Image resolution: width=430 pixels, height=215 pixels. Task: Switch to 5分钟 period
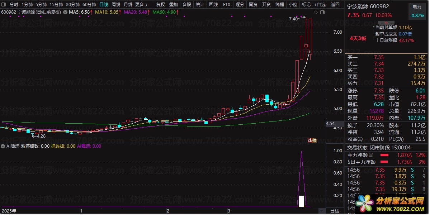[x=41, y=4]
